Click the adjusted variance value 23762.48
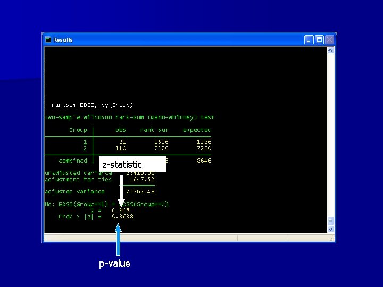 [x=140, y=191]
